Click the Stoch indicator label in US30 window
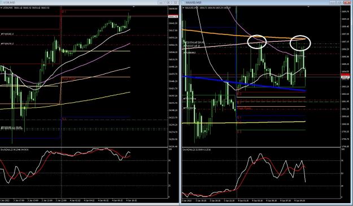This screenshot has width=353, height=206. pos(14,150)
